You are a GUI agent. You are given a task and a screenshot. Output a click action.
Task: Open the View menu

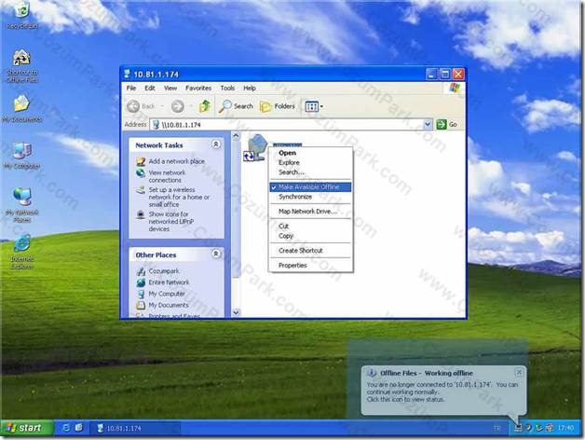pos(170,89)
